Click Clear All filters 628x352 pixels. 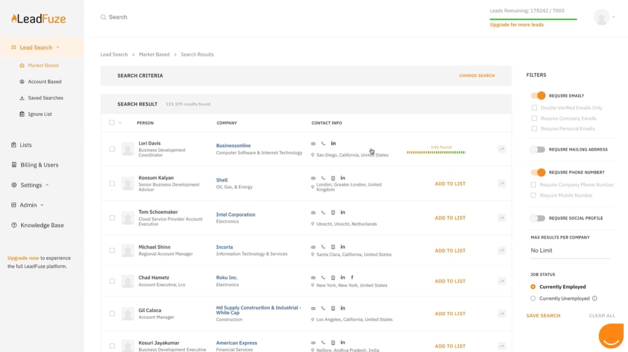click(602, 315)
